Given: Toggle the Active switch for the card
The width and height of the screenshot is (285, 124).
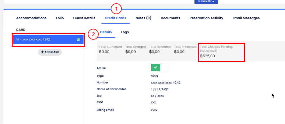Looking at the screenshot, I should point(160,68).
